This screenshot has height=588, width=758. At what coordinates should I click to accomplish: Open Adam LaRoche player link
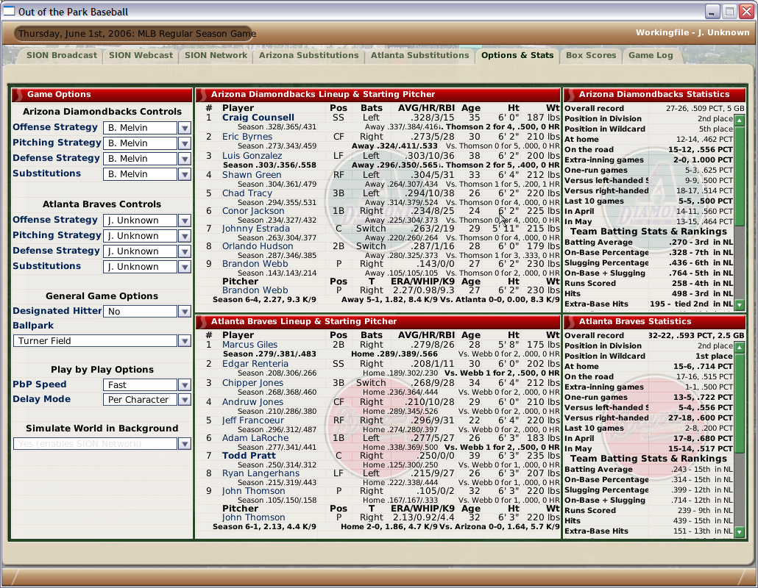click(x=255, y=438)
